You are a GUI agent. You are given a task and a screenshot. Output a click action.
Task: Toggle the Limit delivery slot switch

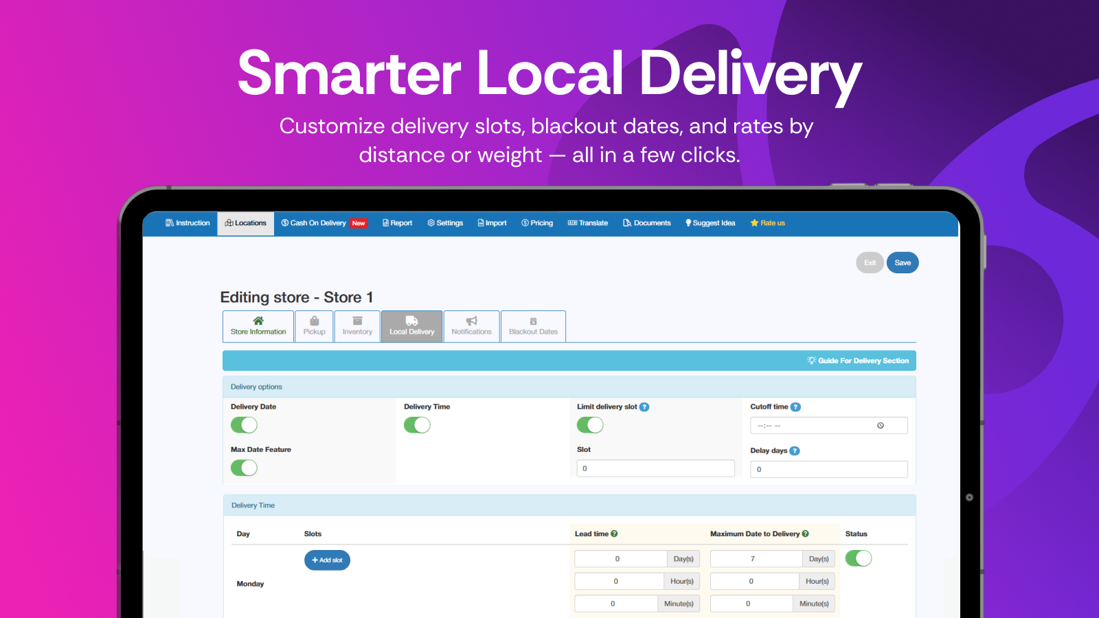590,425
